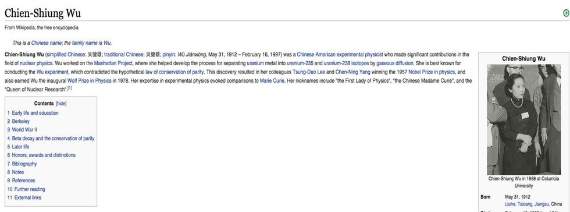
Task: Open the infobox photo of Chien-Shiung Wu
Action: point(524,119)
